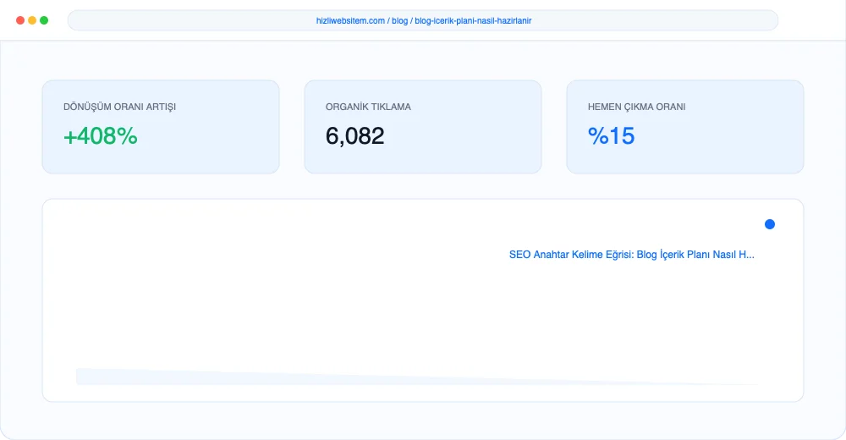846x440 pixels.
Task: Click the green maximize window dot
Action: click(x=44, y=20)
